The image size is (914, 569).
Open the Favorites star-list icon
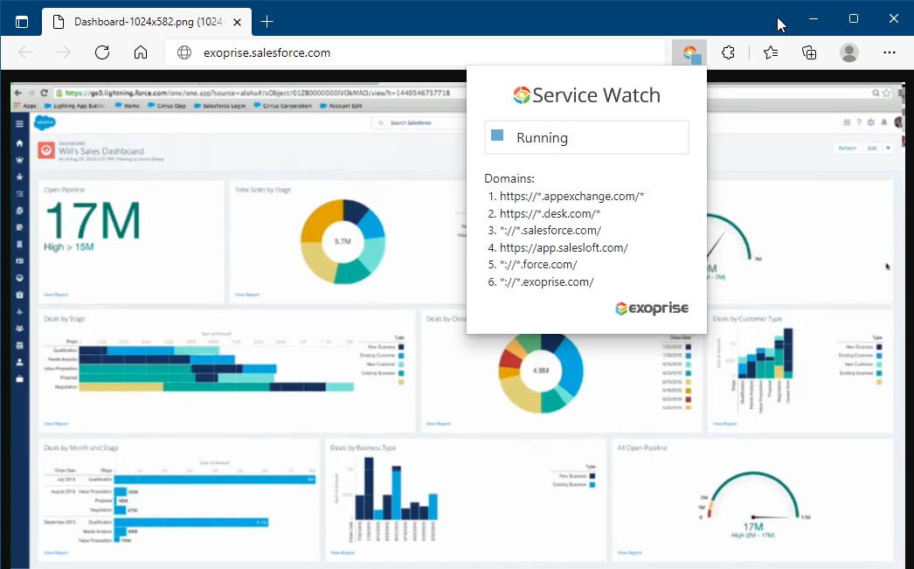771,53
